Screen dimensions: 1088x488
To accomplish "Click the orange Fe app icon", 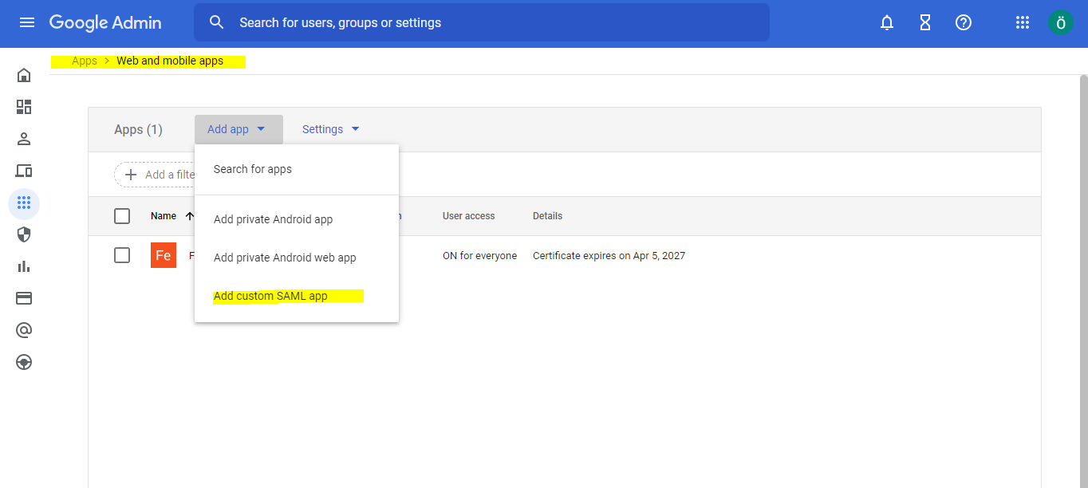I will [164, 255].
